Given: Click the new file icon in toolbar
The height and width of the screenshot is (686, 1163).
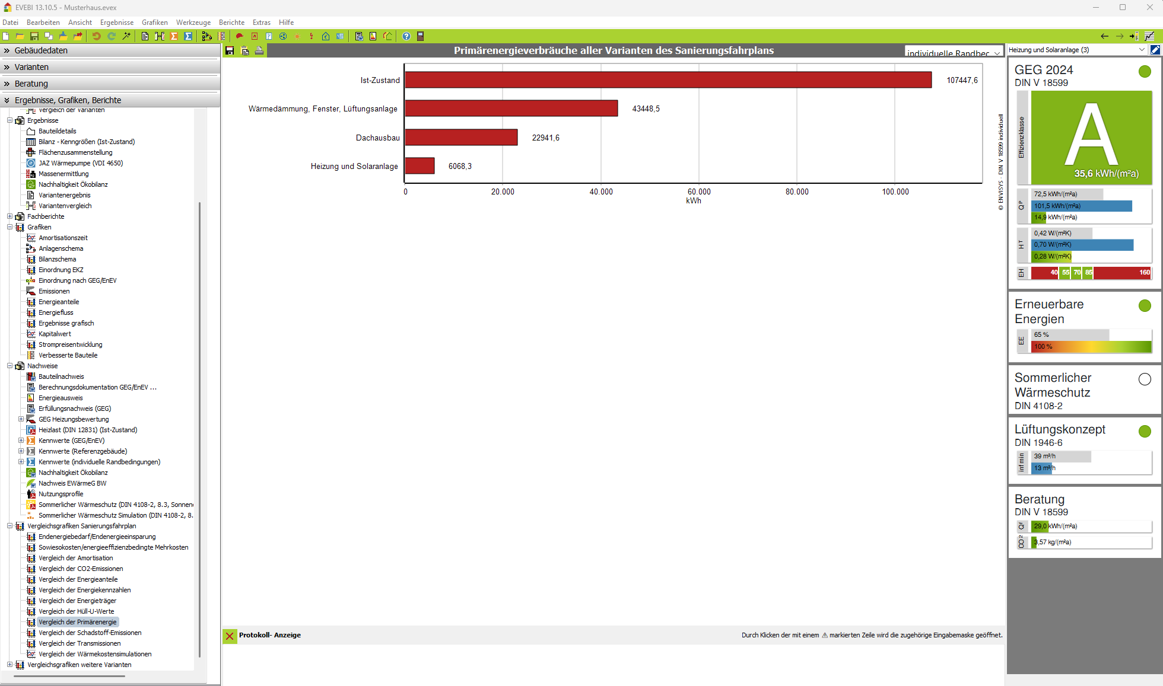Looking at the screenshot, I should click(x=6, y=36).
